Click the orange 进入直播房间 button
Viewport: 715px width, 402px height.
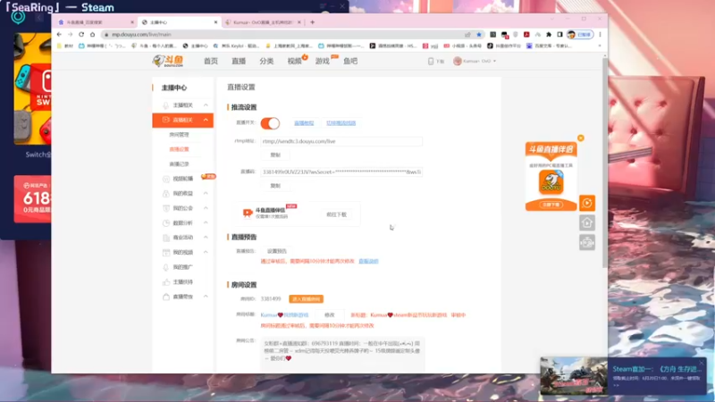click(306, 299)
